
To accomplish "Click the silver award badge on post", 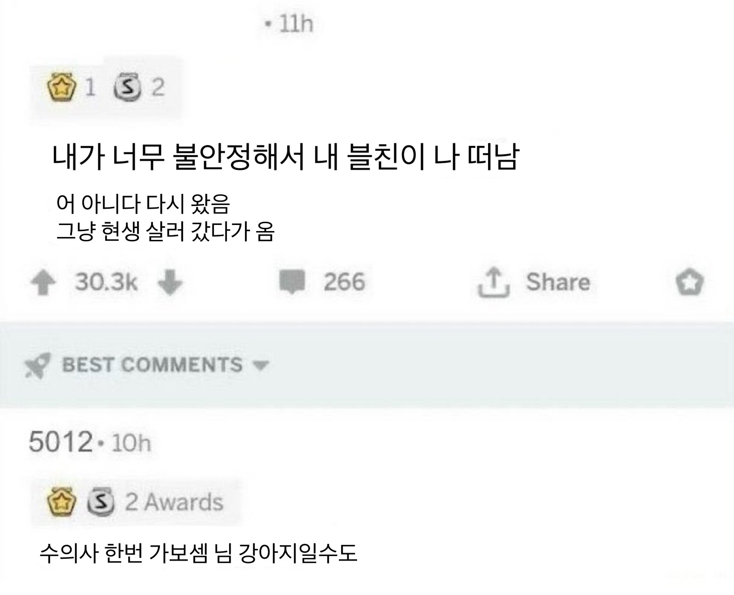I will coord(128,87).
